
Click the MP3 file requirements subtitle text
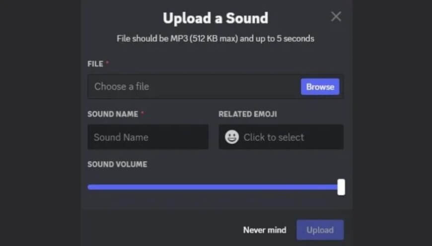tap(216, 39)
